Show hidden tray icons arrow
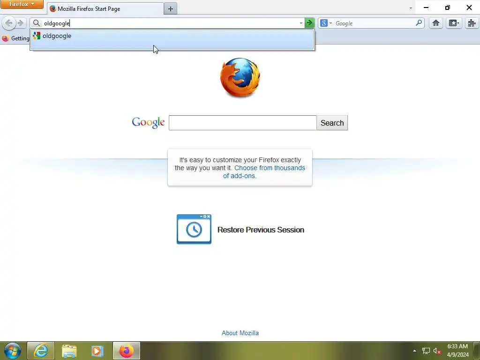 [414, 351]
